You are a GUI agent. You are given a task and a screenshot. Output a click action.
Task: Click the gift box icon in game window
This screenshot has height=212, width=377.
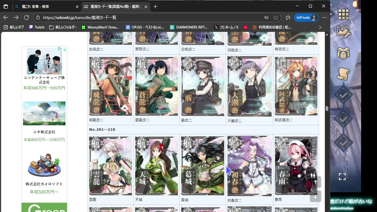[343, 53]
